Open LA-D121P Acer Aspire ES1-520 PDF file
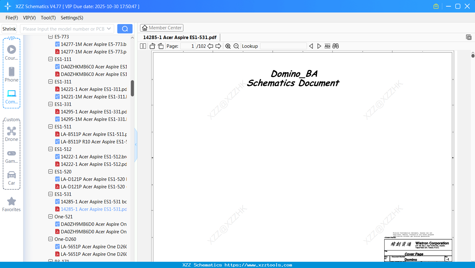Viewport: 475px width, 268px height. (91, 186)
